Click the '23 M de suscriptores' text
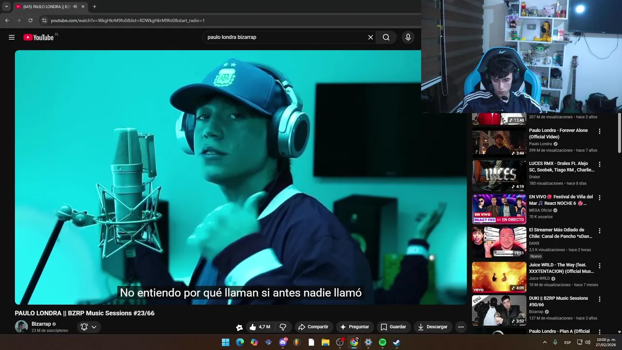The height and width of the screenshot is (350, 622). point(50,331)
